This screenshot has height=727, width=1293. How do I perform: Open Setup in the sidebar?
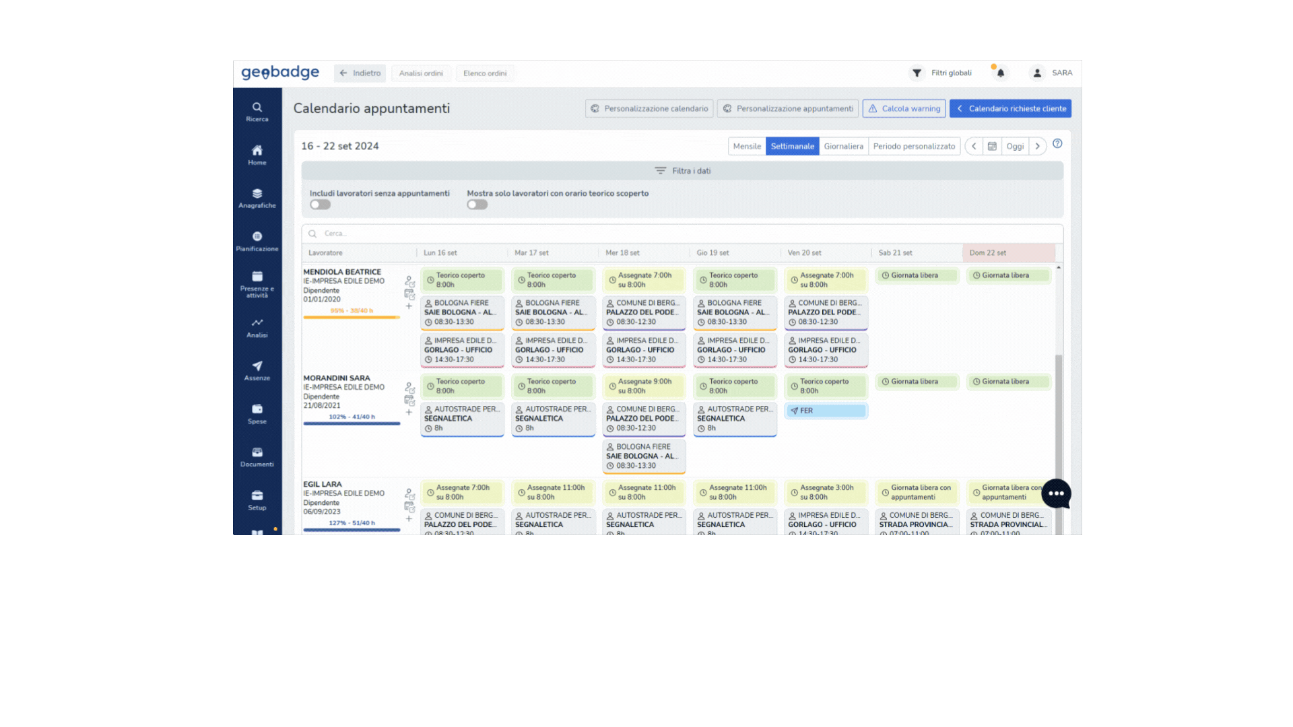(257, 500)
